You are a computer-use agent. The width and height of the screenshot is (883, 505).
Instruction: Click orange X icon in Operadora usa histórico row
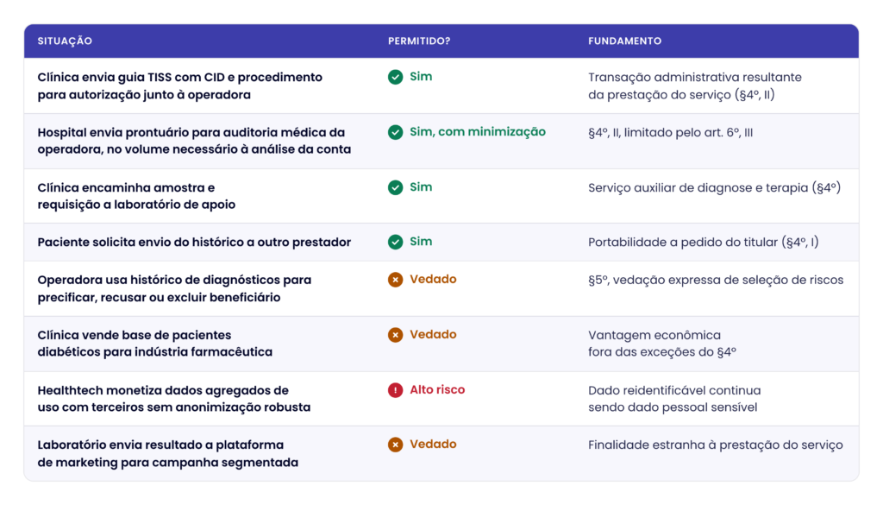pyautogui.click(x=395, y=280)
